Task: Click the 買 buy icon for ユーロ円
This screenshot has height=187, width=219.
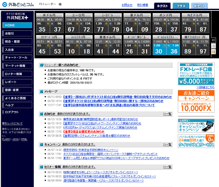Action: point(81,24)
